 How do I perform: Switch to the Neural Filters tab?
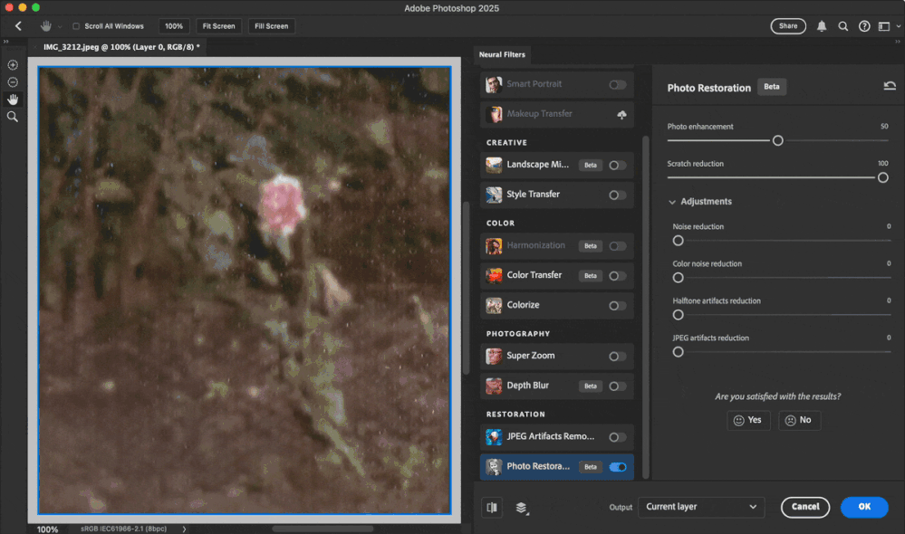[502, 55]
